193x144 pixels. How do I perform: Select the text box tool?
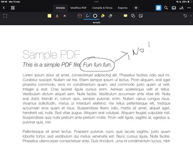click(x=80, y=16)
